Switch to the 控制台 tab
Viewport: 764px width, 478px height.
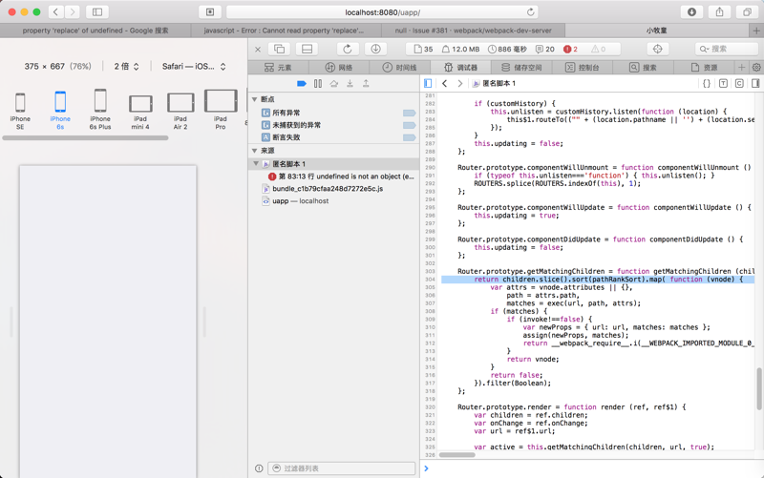[x=582, y=68]
